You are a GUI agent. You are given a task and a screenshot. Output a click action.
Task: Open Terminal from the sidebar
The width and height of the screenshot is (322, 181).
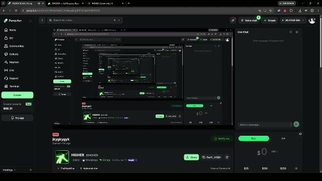pyautogui.click(x=12, y=86)
